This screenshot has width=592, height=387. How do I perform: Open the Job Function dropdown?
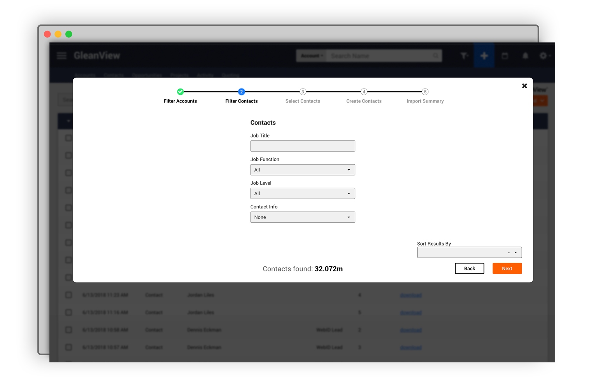coord(303,170)
